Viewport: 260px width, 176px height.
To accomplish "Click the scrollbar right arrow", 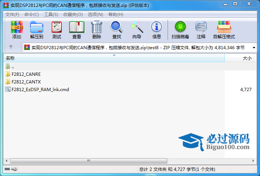I will (253, 161).
